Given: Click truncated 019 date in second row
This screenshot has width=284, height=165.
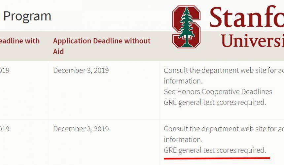Looking at the screenshot, I should tap(5, 129).
